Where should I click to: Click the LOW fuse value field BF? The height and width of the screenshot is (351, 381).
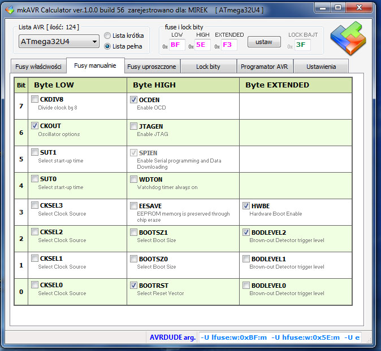pyautogui.click(x=177, y=45)
